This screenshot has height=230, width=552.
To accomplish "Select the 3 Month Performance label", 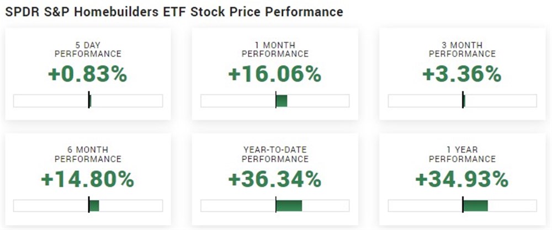I will coord(462,50).
